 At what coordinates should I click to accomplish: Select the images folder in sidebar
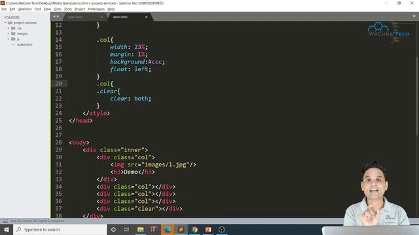coord(22,33)
